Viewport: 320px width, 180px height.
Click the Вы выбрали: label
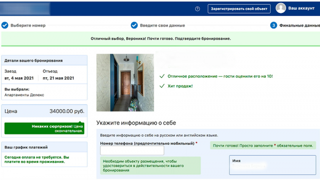coord(17,89)
